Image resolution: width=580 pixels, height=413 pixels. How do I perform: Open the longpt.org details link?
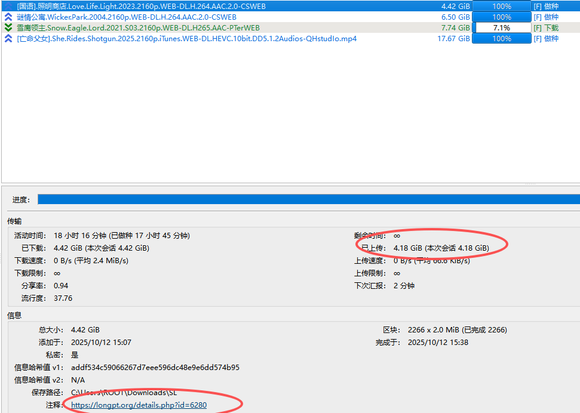[139, 405]
